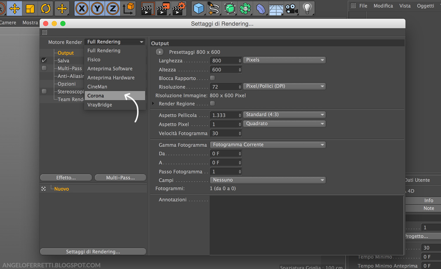Uncheck the Salva checkbox

pos(44,60)
